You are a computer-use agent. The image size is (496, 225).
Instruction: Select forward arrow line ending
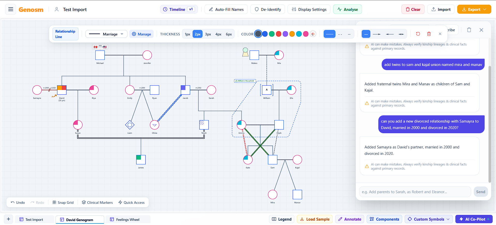(x=377, y=34)
